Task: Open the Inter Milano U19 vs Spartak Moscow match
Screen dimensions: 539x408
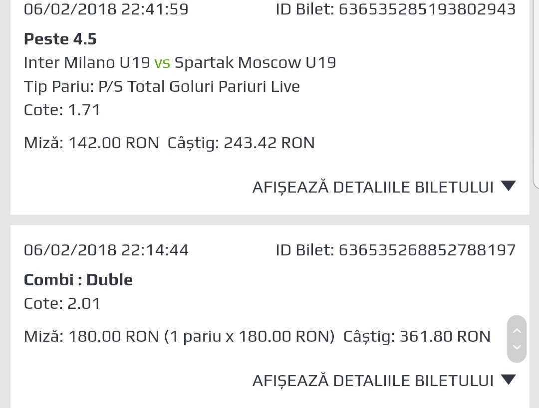Action: (x=180, y=63)
